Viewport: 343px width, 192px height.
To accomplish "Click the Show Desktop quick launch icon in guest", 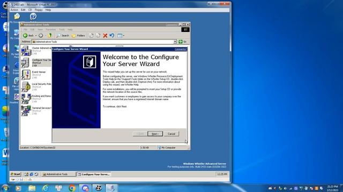I will [26, 174].
